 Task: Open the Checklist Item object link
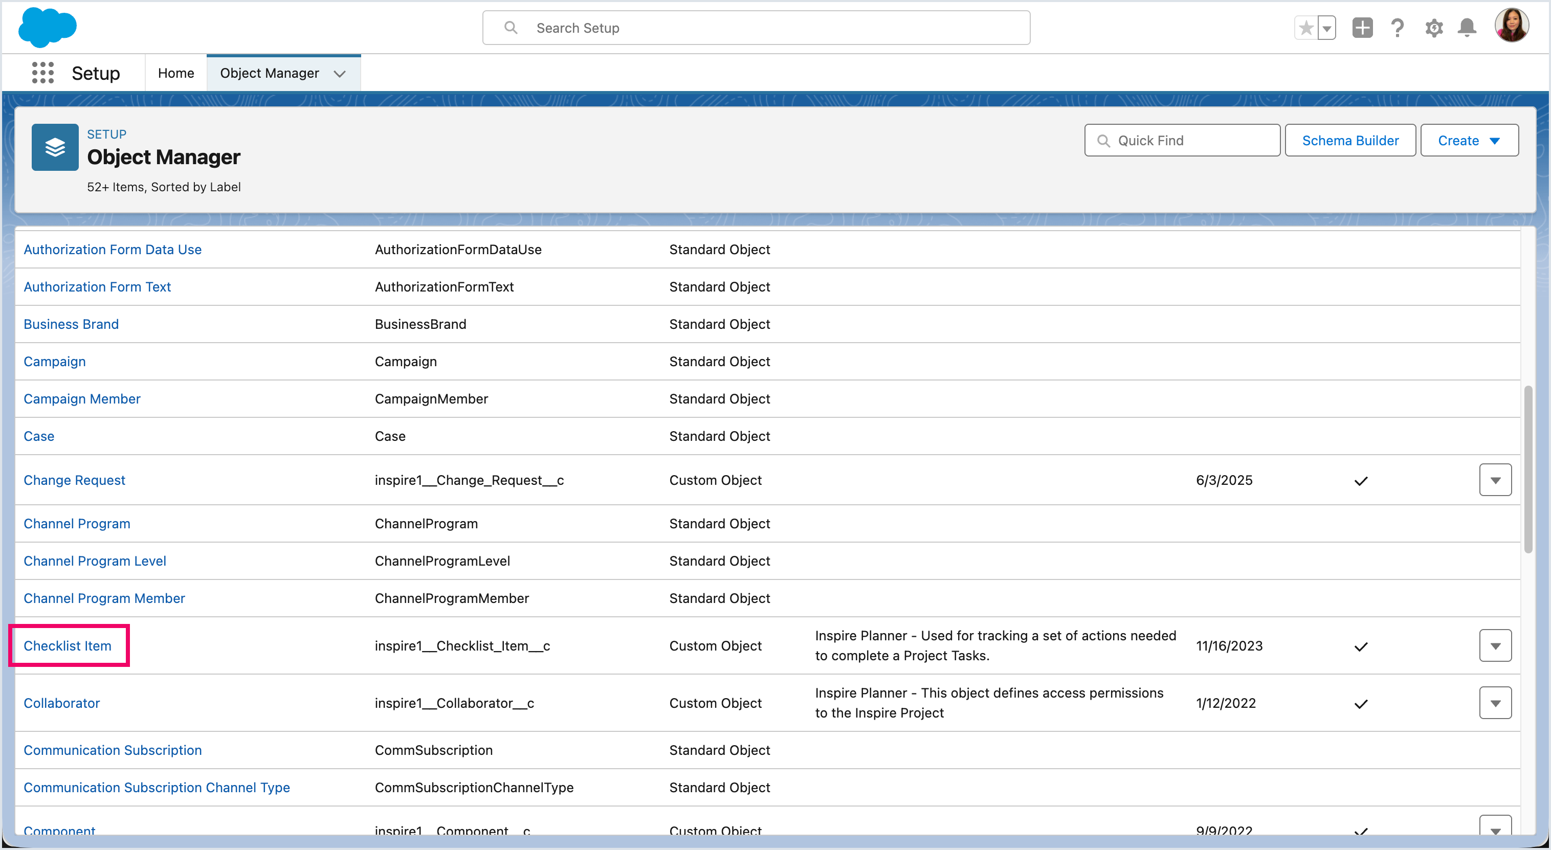click(x=68, y=646)
